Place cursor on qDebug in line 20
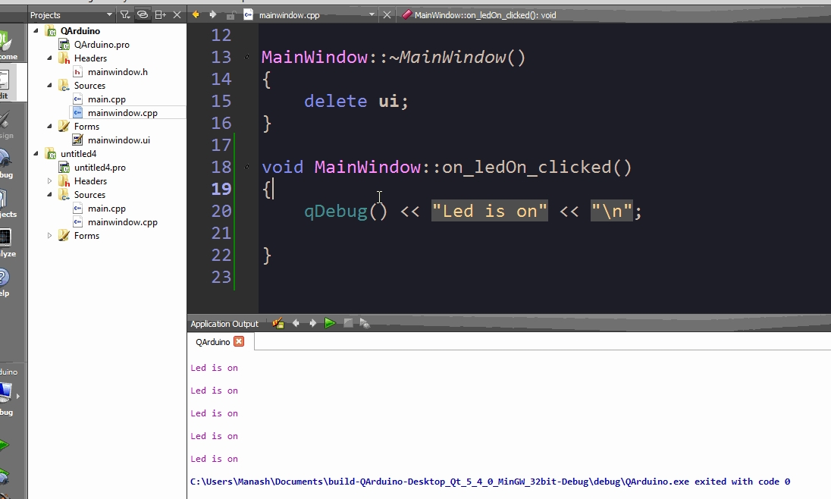 point(335,211)
